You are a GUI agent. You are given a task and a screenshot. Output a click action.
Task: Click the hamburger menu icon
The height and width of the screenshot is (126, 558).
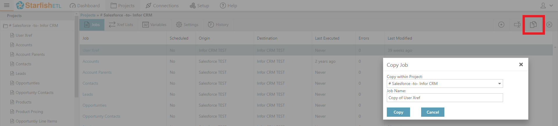(x=6, y=5)
